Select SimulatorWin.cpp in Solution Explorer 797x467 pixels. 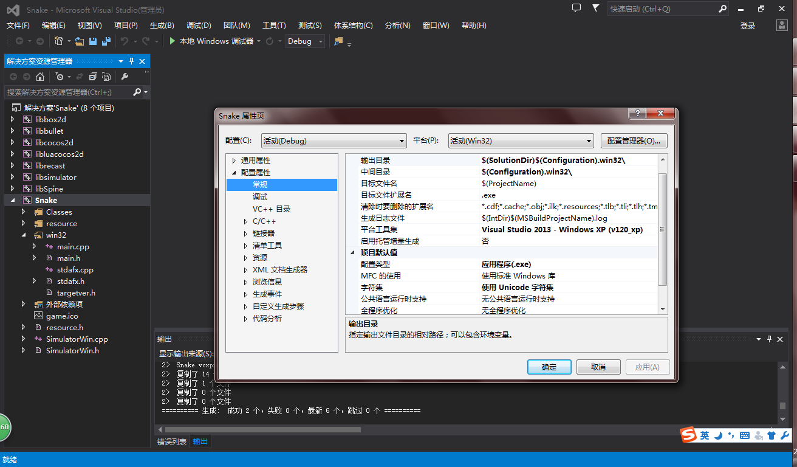pyautogui.click(x=77, y=339)
